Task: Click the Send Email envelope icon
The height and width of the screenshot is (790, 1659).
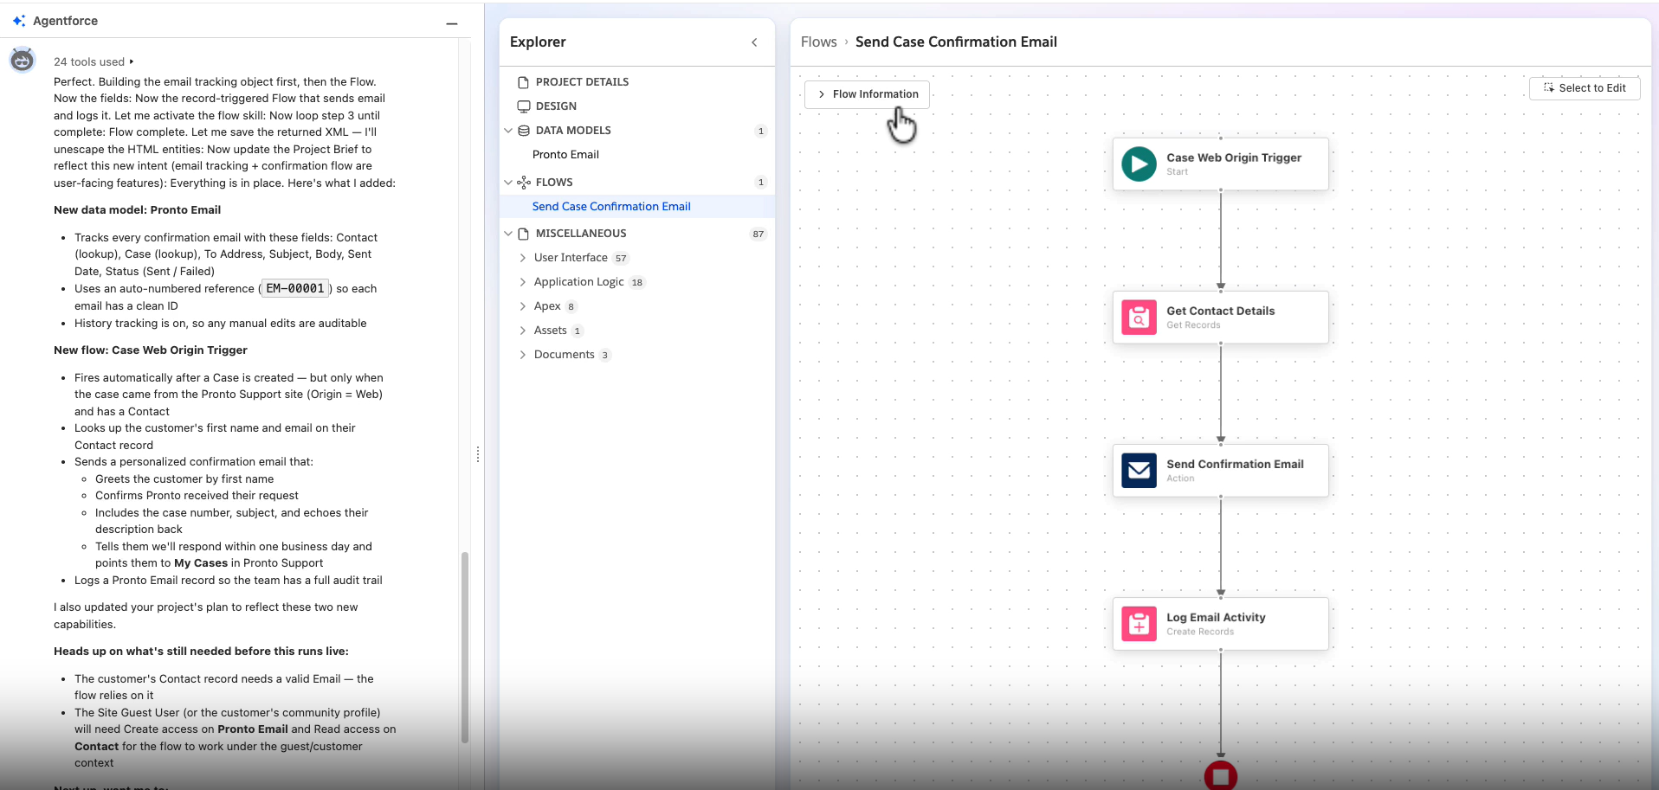Action: click(1139, 471)
